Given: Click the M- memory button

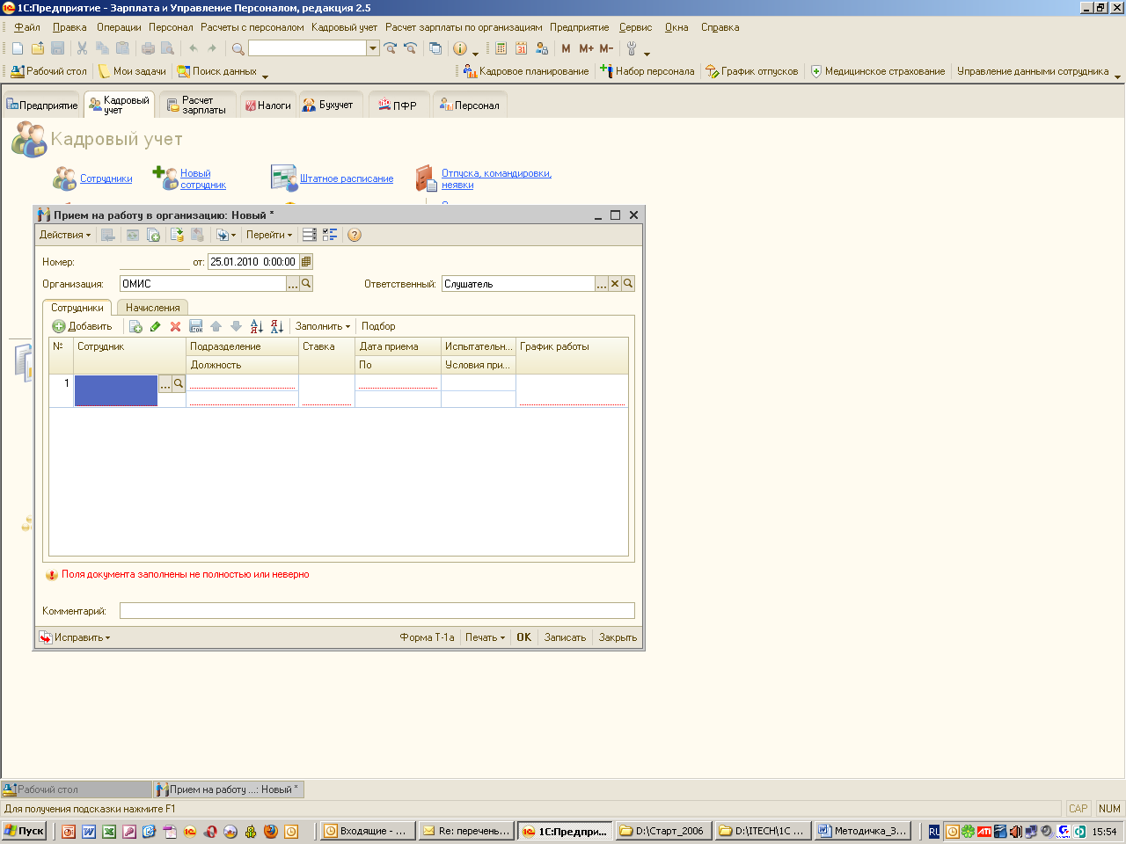Looking at the screenshot, I should (606, 48).
